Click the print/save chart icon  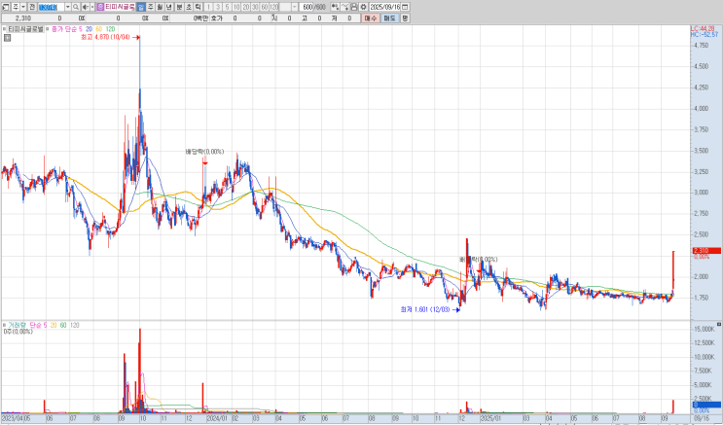(353, 7)
